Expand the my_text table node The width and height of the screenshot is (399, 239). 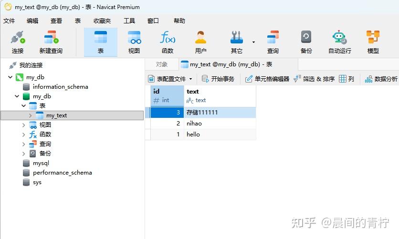click(30, 115)
